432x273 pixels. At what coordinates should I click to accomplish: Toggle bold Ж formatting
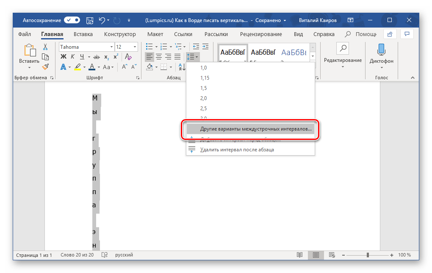tap(64, 57)
